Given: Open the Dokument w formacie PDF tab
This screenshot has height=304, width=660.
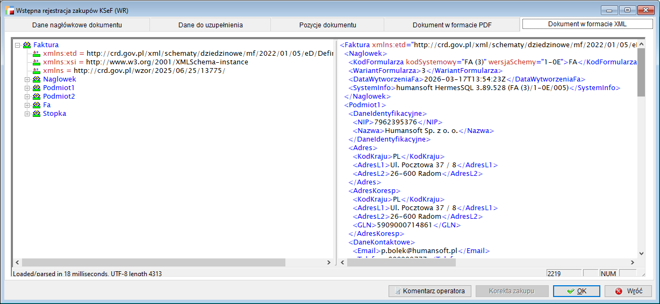Looking at the screenshot, I should click(x=451, y=25).
